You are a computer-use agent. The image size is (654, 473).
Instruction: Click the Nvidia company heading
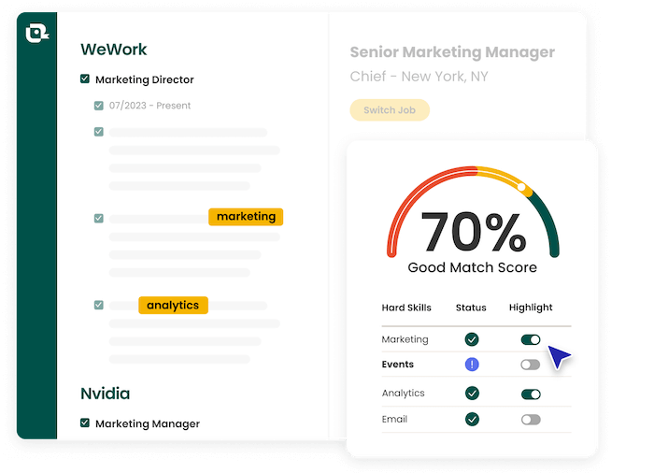click(105, 394)
